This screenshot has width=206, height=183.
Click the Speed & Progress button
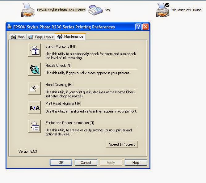pos(122,144)
